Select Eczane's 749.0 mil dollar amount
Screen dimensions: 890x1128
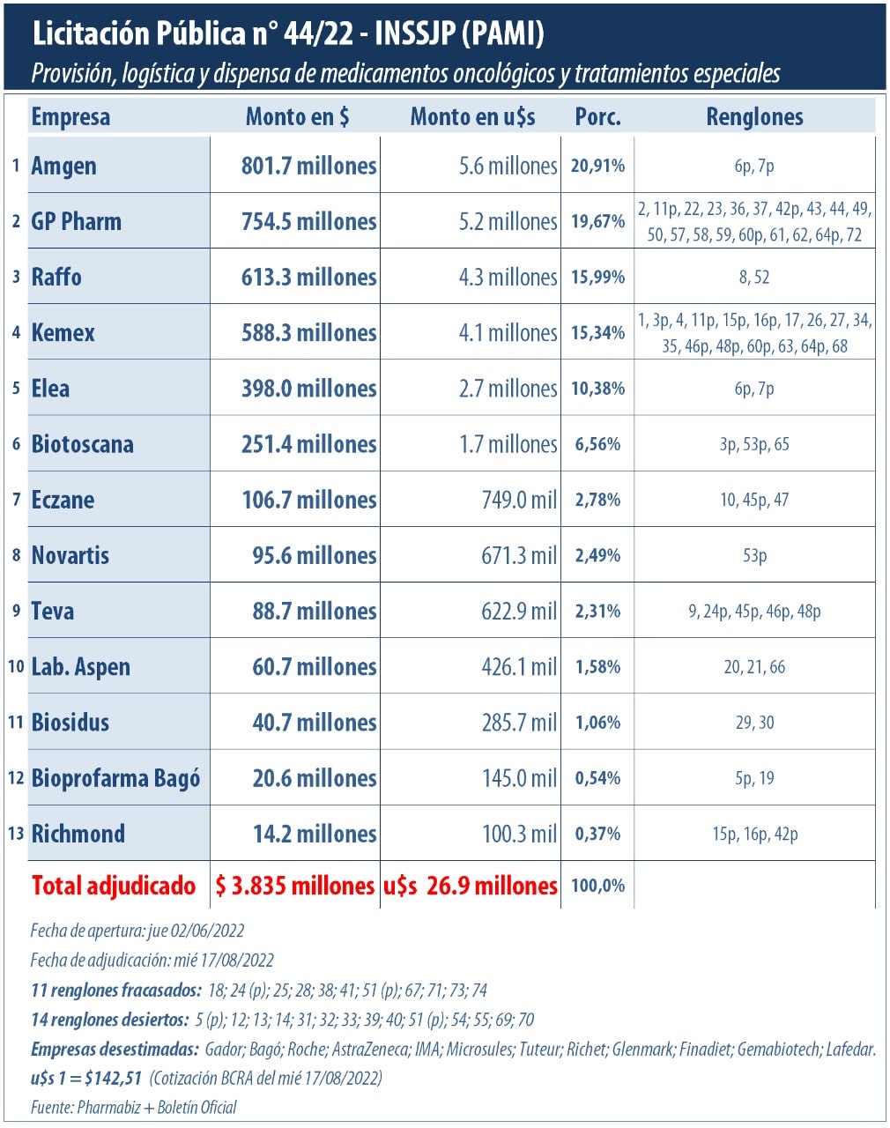click(519, 500)
